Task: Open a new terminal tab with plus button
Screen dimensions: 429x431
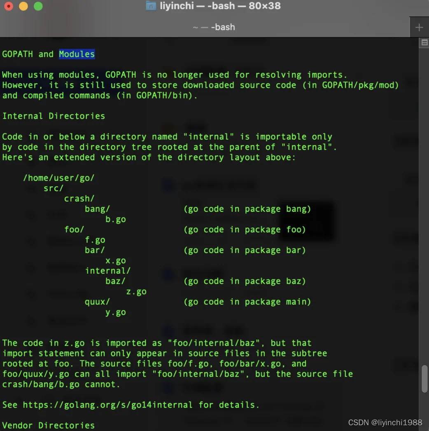Action: tap(419, 27)
